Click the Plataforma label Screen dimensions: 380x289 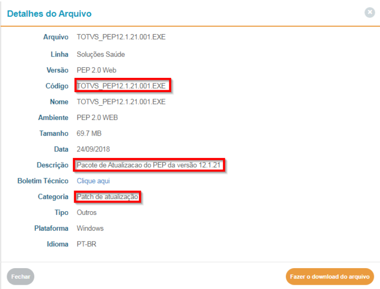(x=51, y=228)
